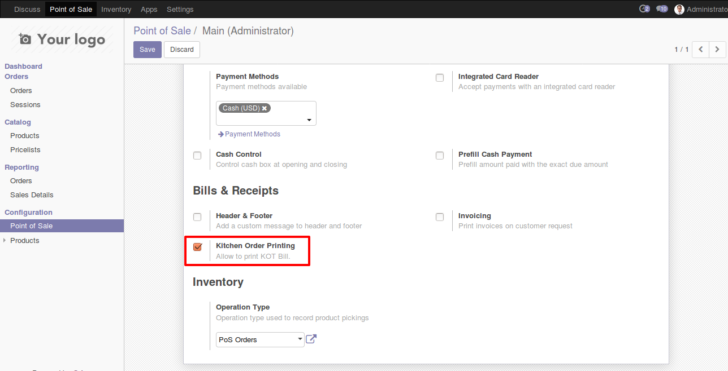Disable Kitchen Order Printing checkbox
728x371 pixels.
tap(197, 247)
